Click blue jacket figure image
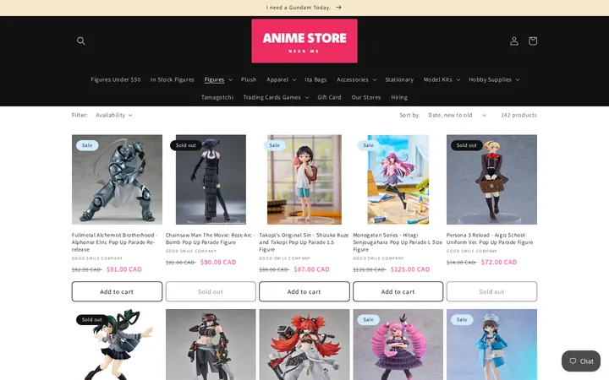This screenshot has height=380, width=609. tap(491, 345)
